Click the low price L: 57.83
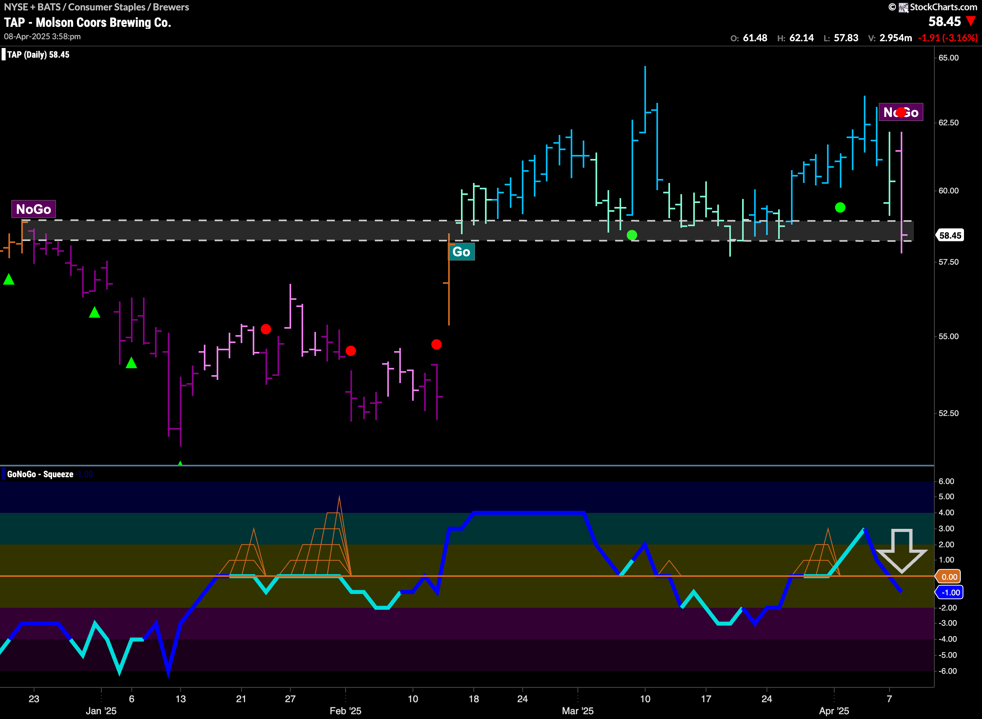 (x=841, y=38)
